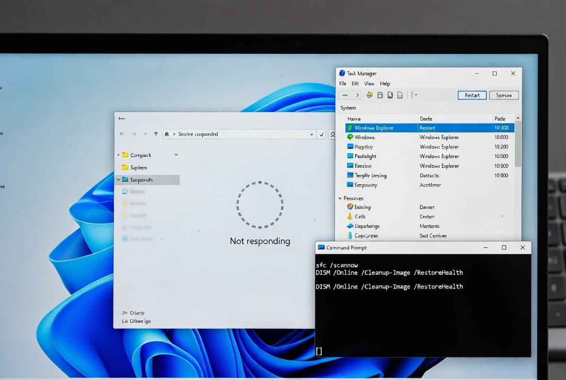
Task: Click the dark page icon in Task Manager toolbar
Action: (390, 95)
